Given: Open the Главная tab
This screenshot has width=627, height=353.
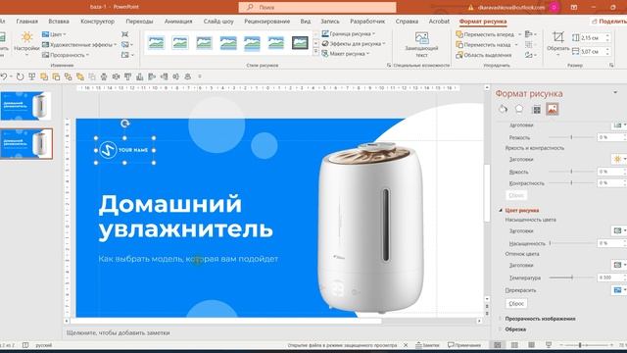Looking at the screenshot, I should (x=26, y=22).
